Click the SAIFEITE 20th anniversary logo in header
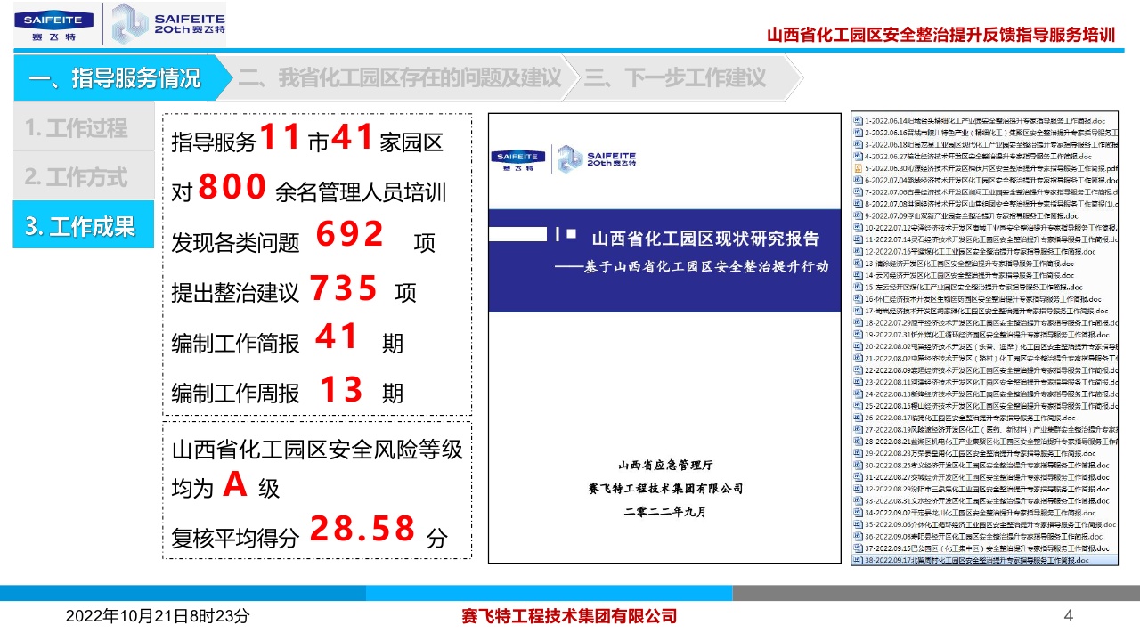 coord(167,24)
